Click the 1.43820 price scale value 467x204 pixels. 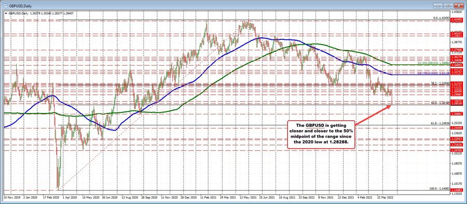click(456, 12)
